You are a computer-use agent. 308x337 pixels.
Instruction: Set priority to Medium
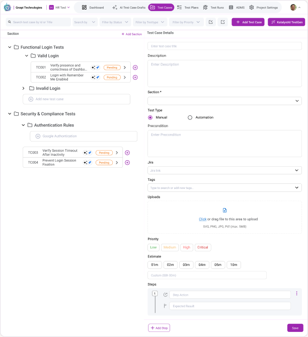[170, 247]
